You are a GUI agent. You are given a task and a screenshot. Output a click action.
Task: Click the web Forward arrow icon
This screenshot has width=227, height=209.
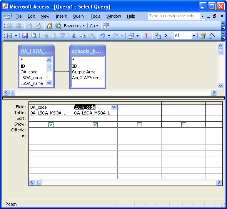click(x=18, y=26)
